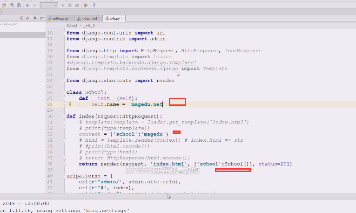Click 'def index' function name

(87, 116)
